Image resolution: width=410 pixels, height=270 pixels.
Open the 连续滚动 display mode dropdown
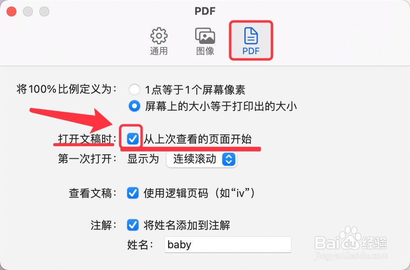pos(201,159)
